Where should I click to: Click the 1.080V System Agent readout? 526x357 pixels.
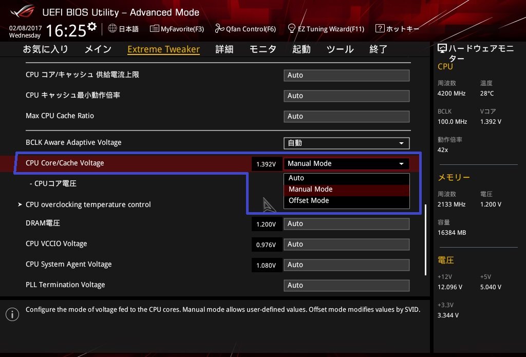(x=266, y=265)
